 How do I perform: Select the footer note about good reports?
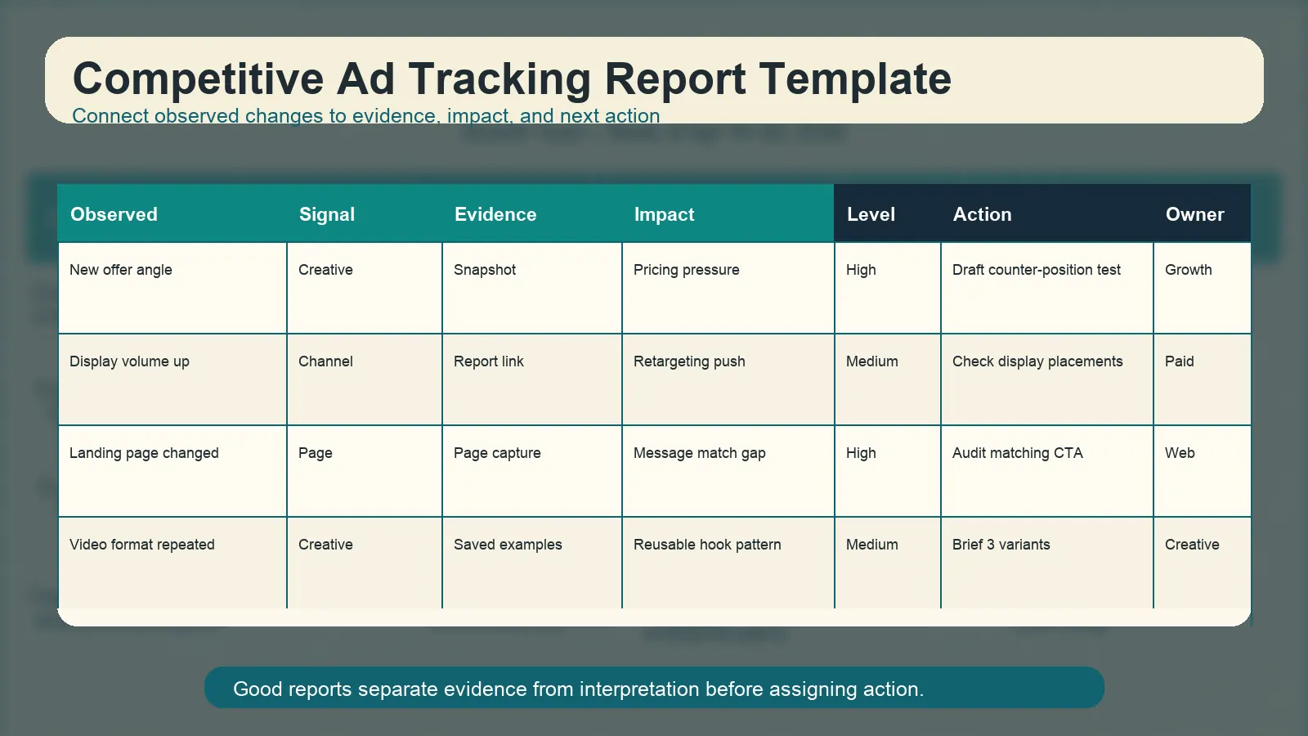(x=578, y=689)
